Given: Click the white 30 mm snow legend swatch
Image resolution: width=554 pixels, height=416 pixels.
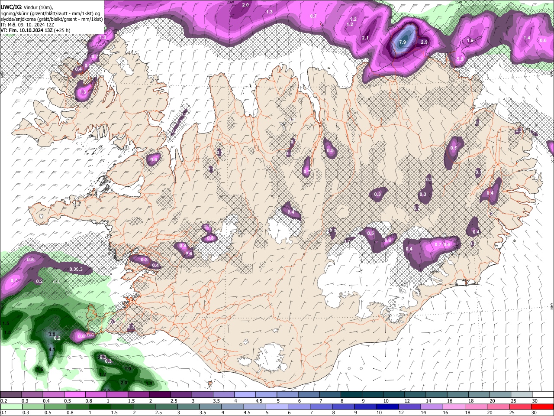Looking at the screenshot, I should point(543,394).
